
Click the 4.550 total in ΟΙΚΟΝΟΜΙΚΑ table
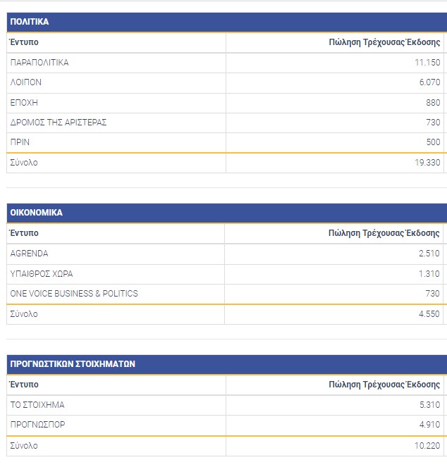(430, 314)
